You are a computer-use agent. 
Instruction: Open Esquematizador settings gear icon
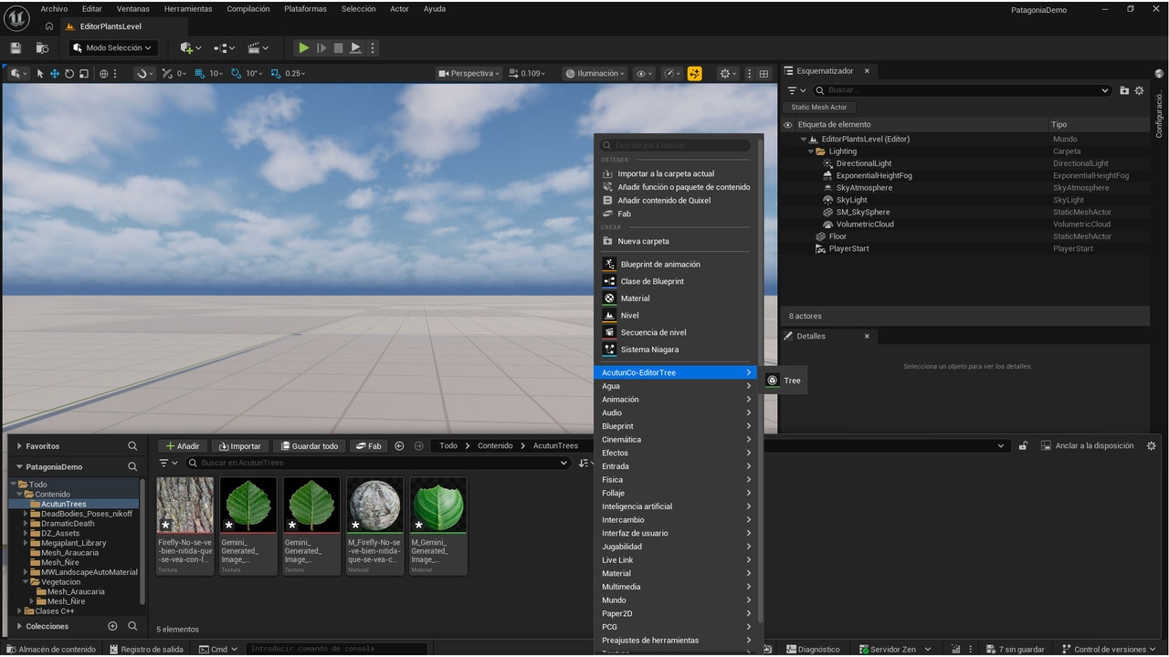pos(1139,90)
